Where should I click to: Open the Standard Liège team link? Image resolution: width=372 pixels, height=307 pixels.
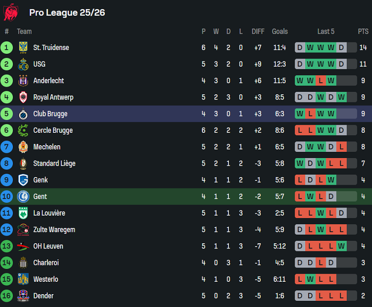click(x=54, y=164)
